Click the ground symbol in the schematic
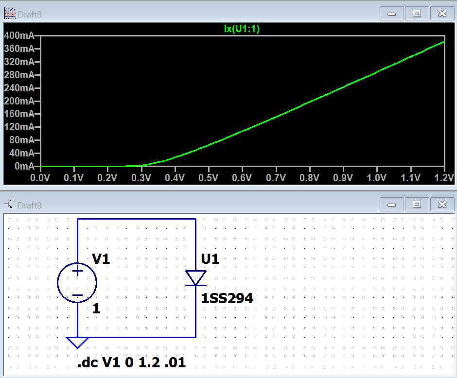 (x=77, y=343)
